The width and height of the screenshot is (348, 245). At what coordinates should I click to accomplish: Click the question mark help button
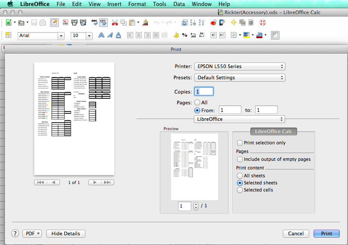(x=15, y=233)
